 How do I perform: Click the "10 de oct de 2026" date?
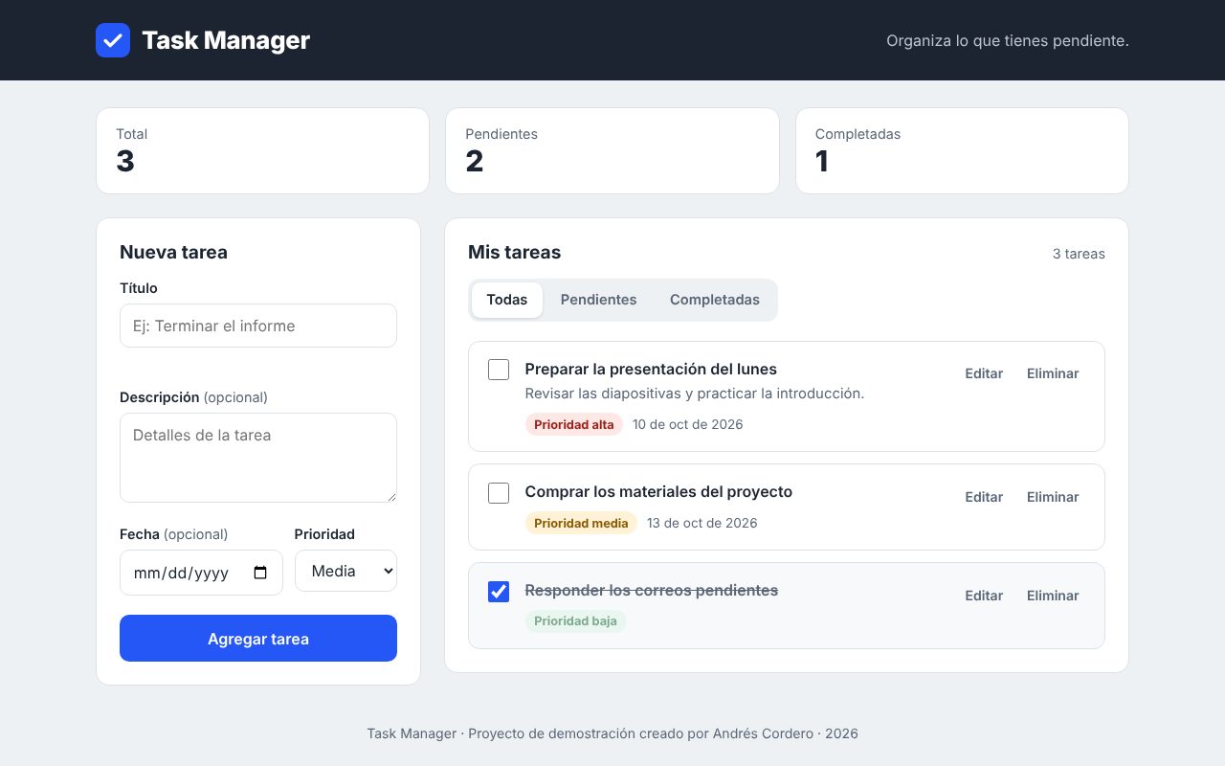688,424
